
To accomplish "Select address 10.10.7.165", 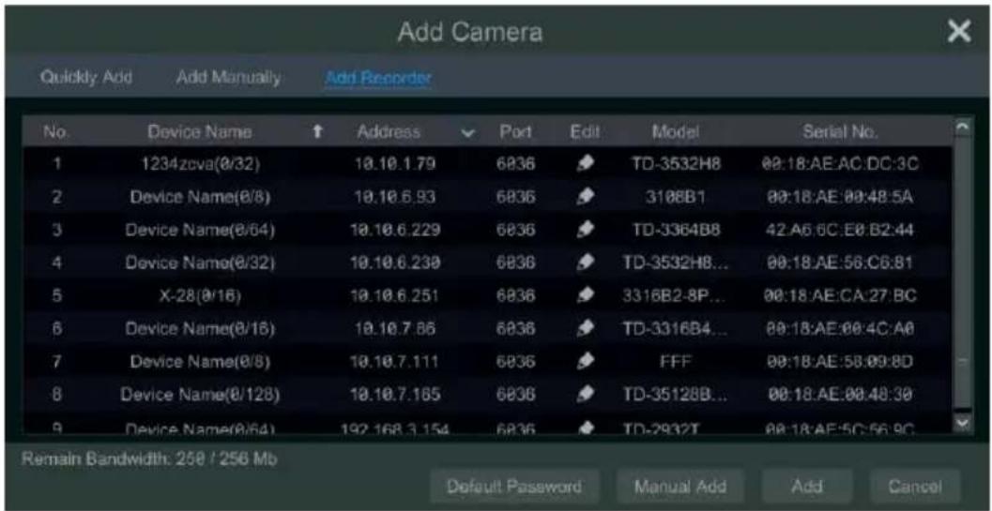I will click(395, 395).
